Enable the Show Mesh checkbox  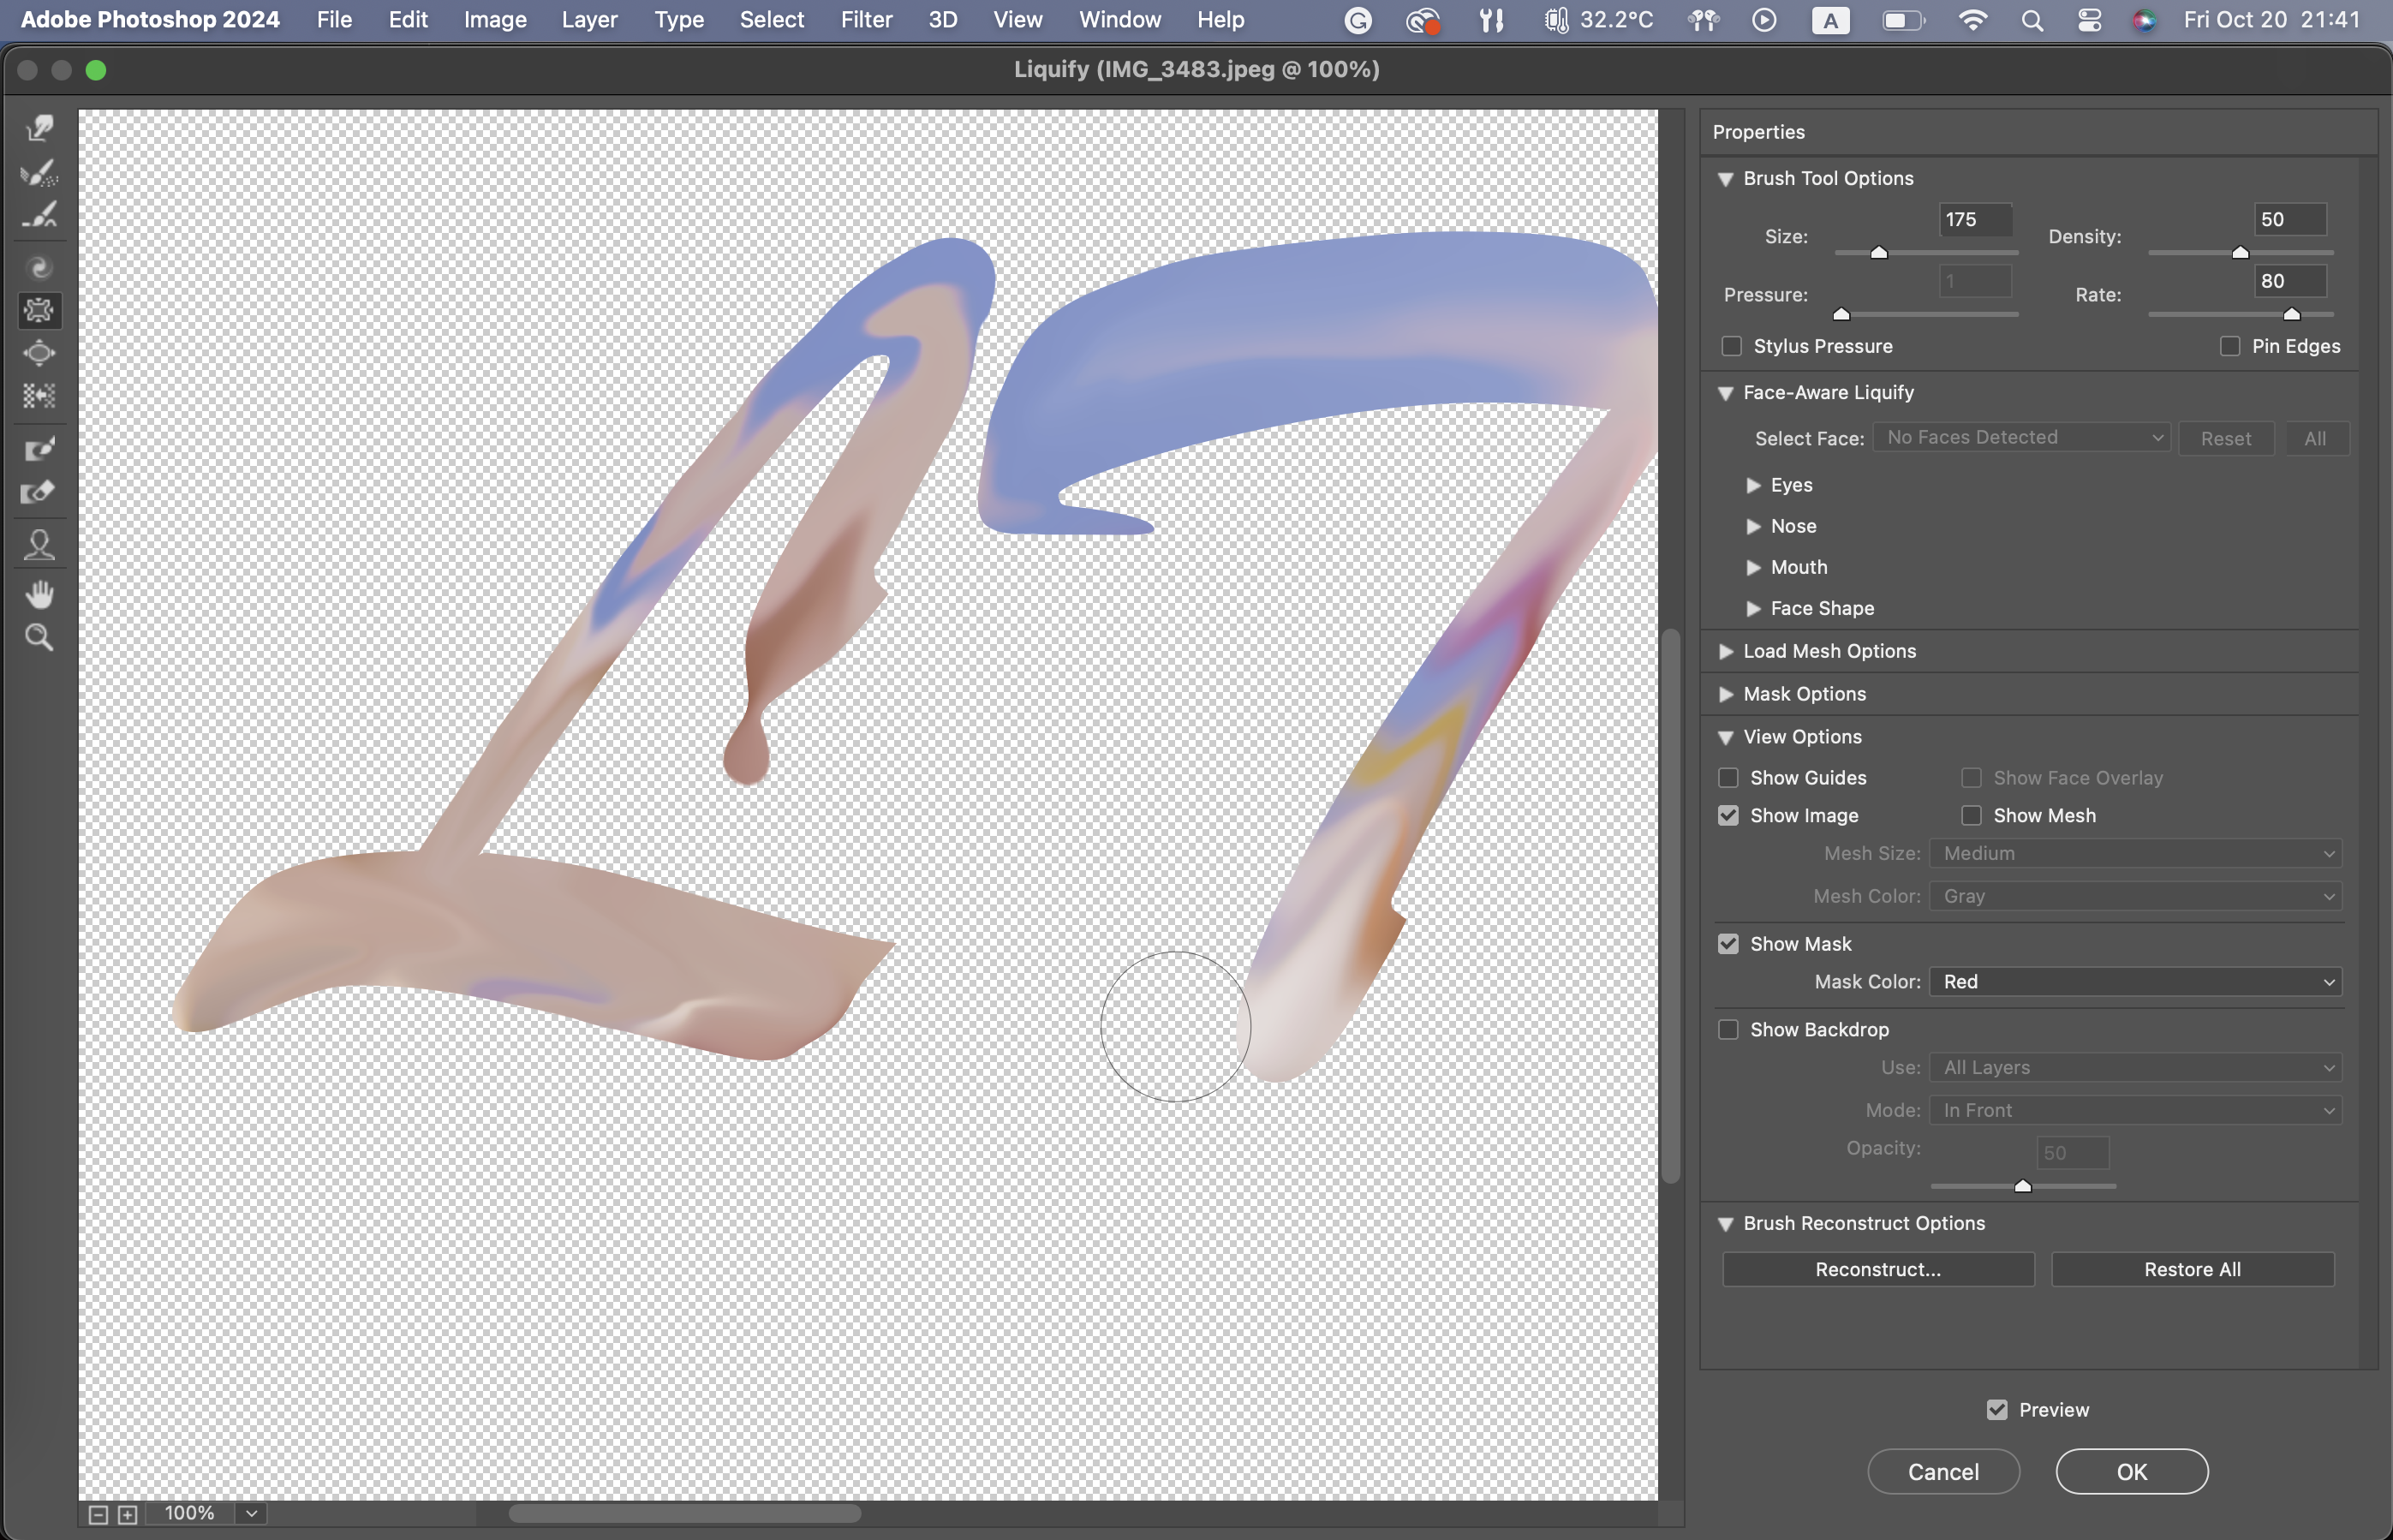click(1971, 815)
